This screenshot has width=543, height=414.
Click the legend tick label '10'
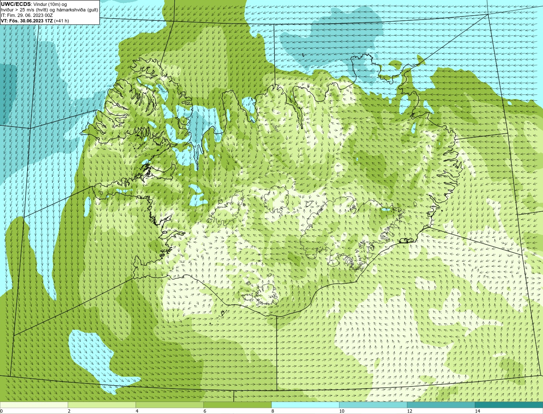pos(341,411)
